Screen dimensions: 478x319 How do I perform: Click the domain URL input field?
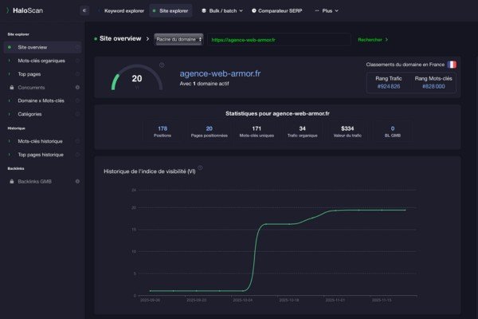click(279, 39)
